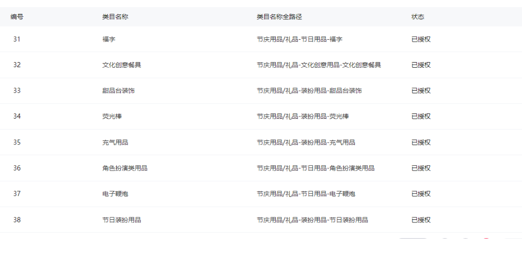522x258 pixels.
Task: Select the 文化创意餐具 category name
Action: pyautogui.click(x=121, y=65)
